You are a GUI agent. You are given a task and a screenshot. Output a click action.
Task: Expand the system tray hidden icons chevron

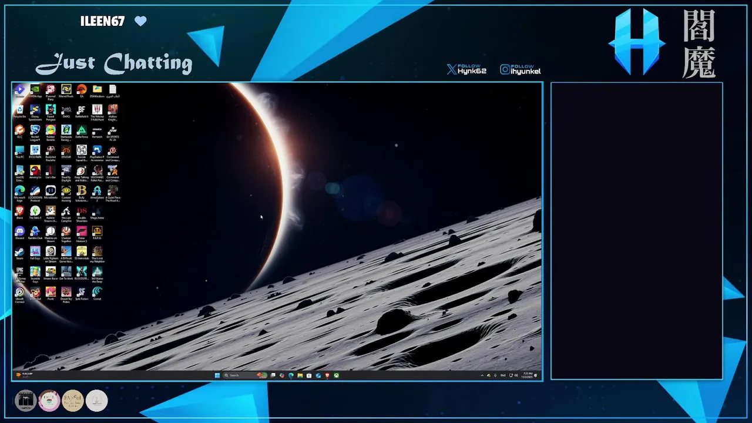tap(482, 375)
